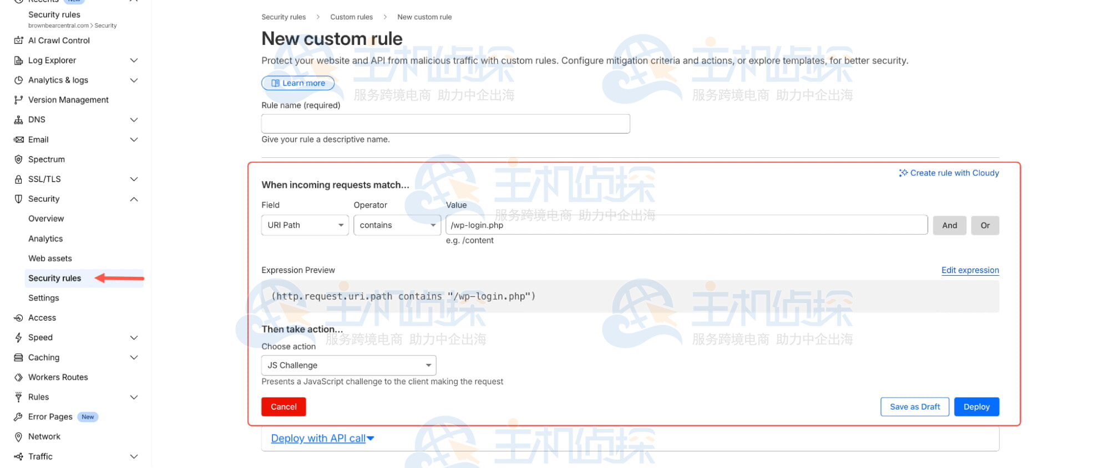Click the Security shield icon
Screen dimensions: 1109x468
point(18,199)
